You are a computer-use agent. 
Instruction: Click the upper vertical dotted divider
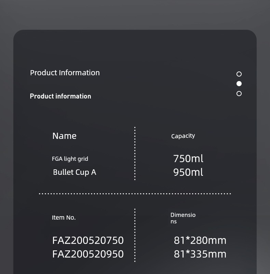pos(135,154)
